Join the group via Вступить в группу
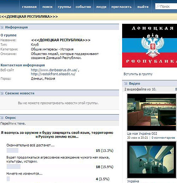This screenshot has width=177, height=183. [138, 74]
